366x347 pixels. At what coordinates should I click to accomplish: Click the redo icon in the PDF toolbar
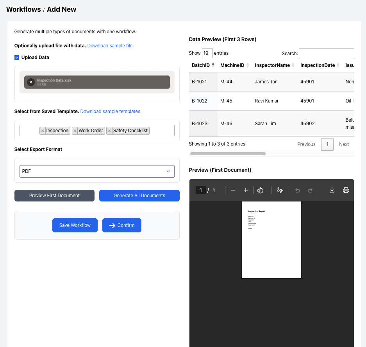tap(310, 190)
